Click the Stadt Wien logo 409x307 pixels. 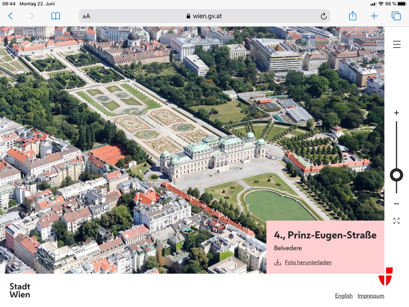(20, 291)
